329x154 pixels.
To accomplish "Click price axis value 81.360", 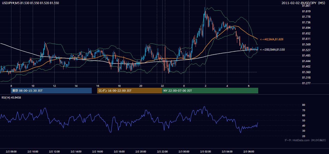I will (x=306, y=72).
